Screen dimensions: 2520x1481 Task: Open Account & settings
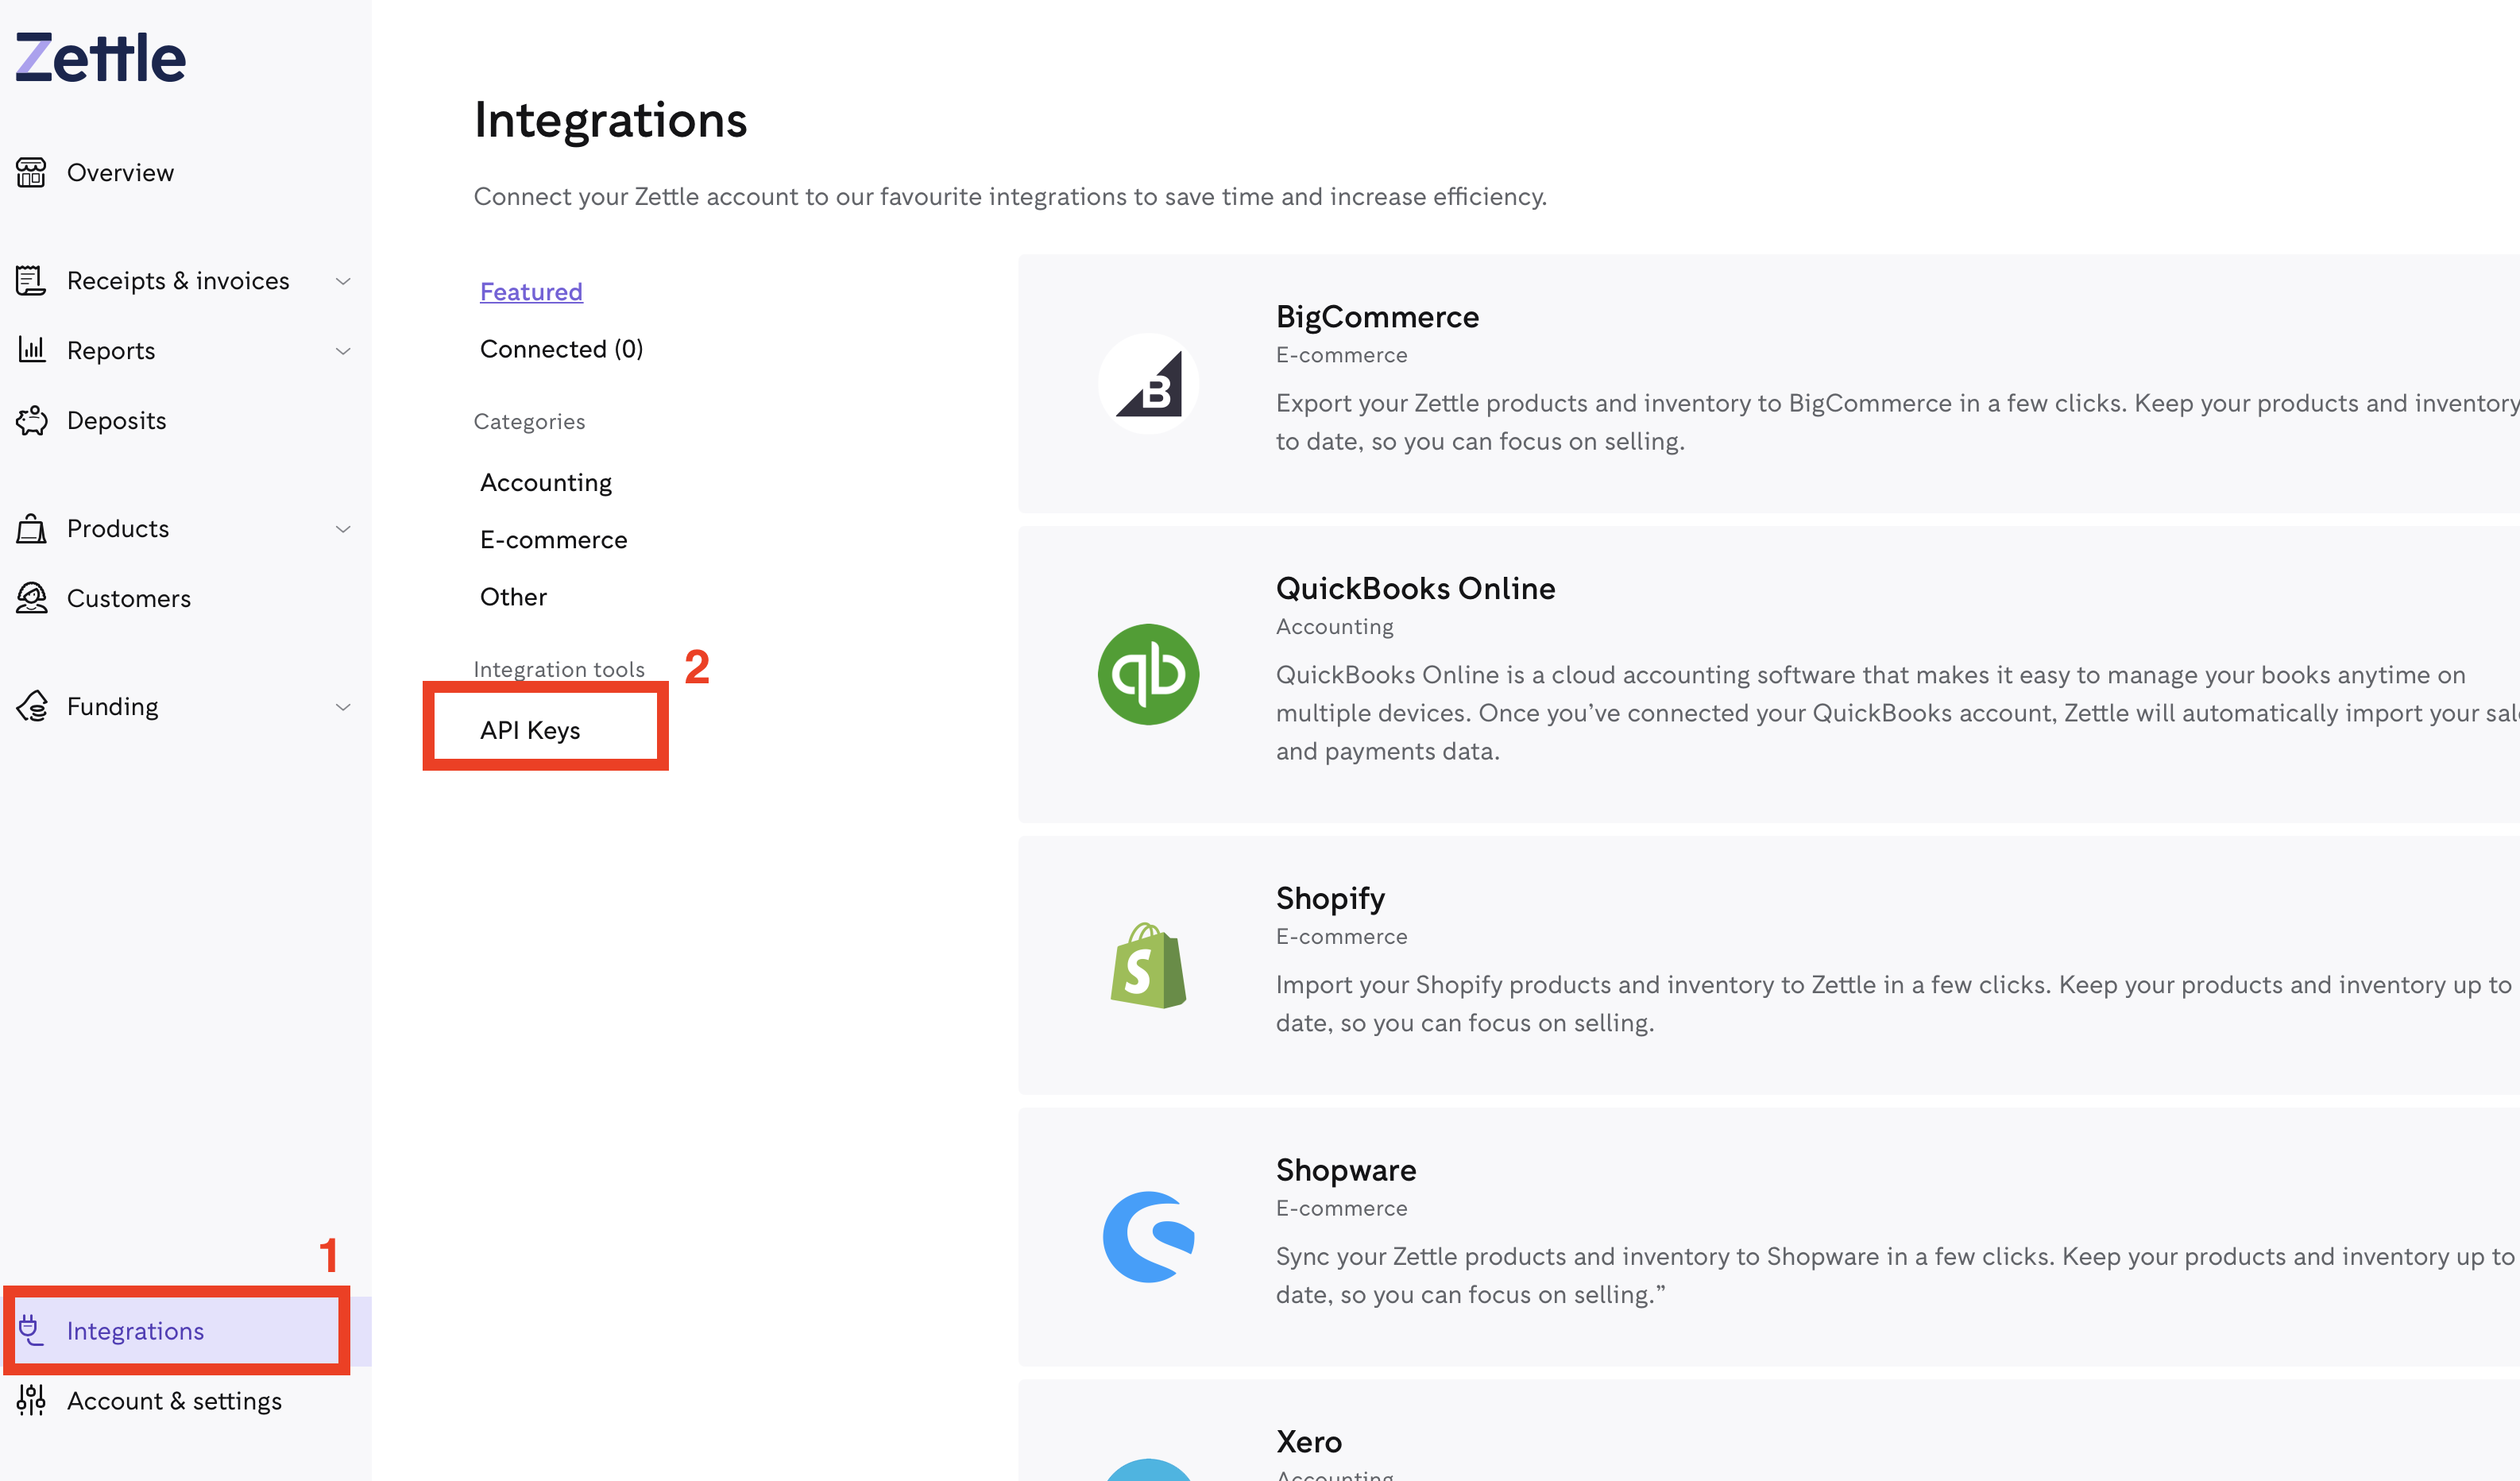point(174,1400)
